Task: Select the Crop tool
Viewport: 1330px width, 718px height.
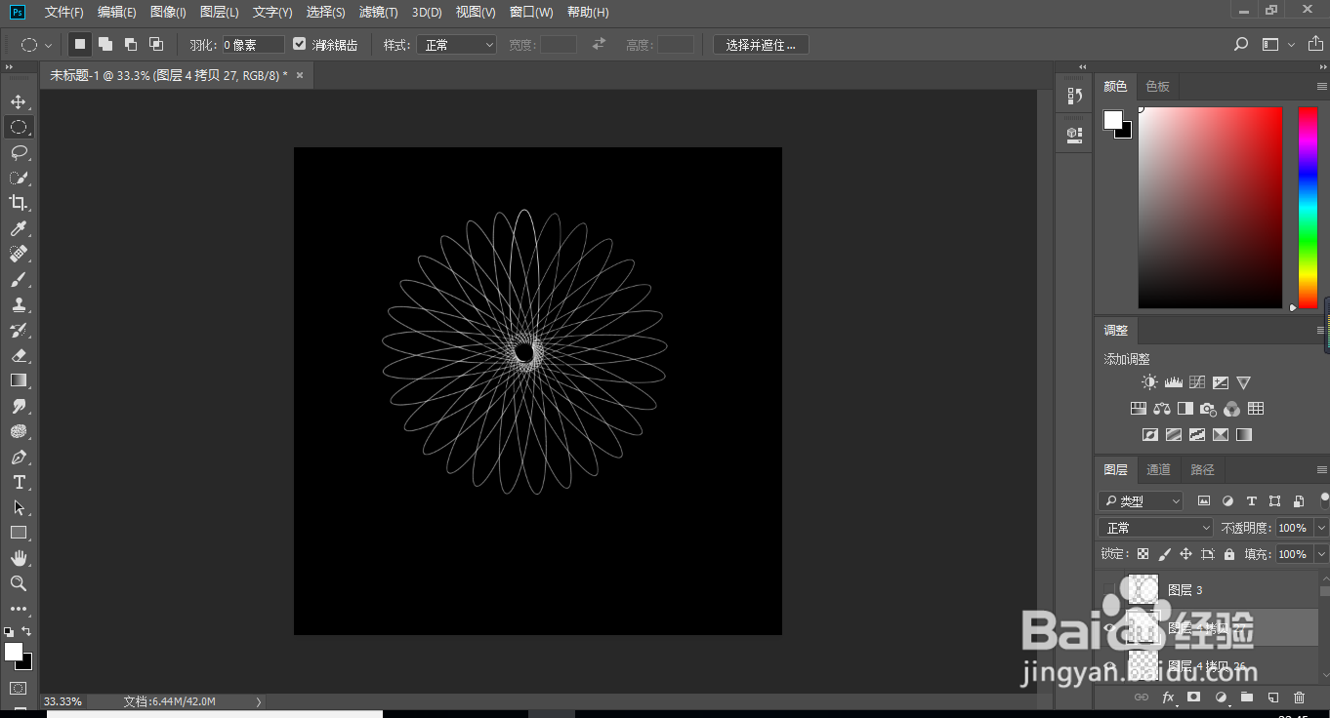Action: point(19,203)
